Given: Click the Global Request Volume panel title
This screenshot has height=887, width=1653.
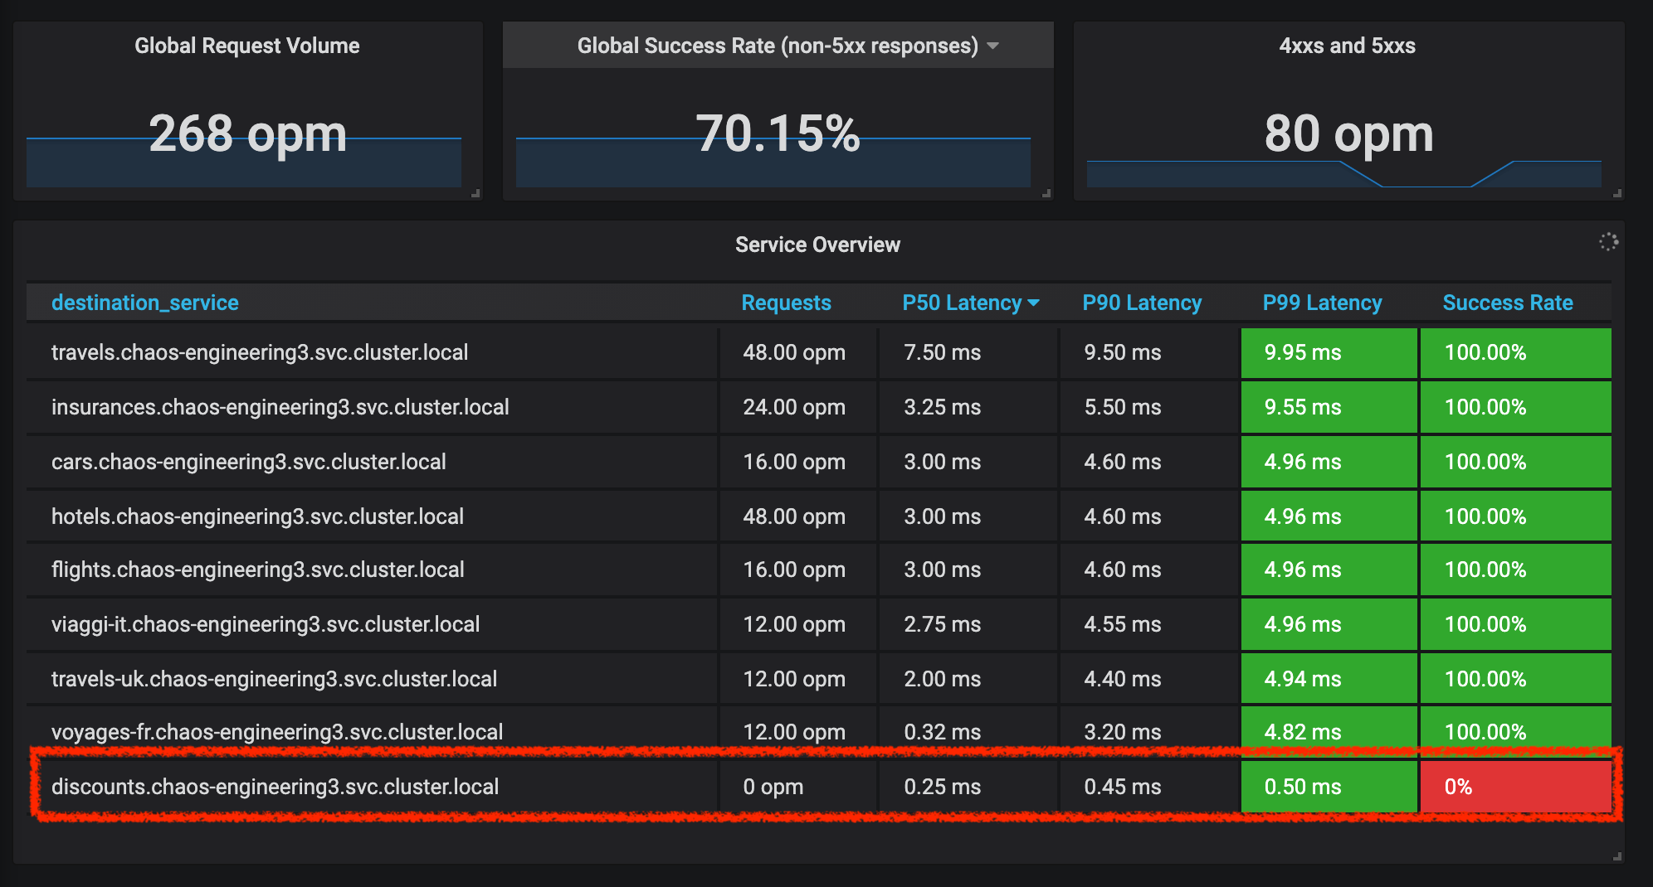Looking at the screenshot, I should (247, 46).
